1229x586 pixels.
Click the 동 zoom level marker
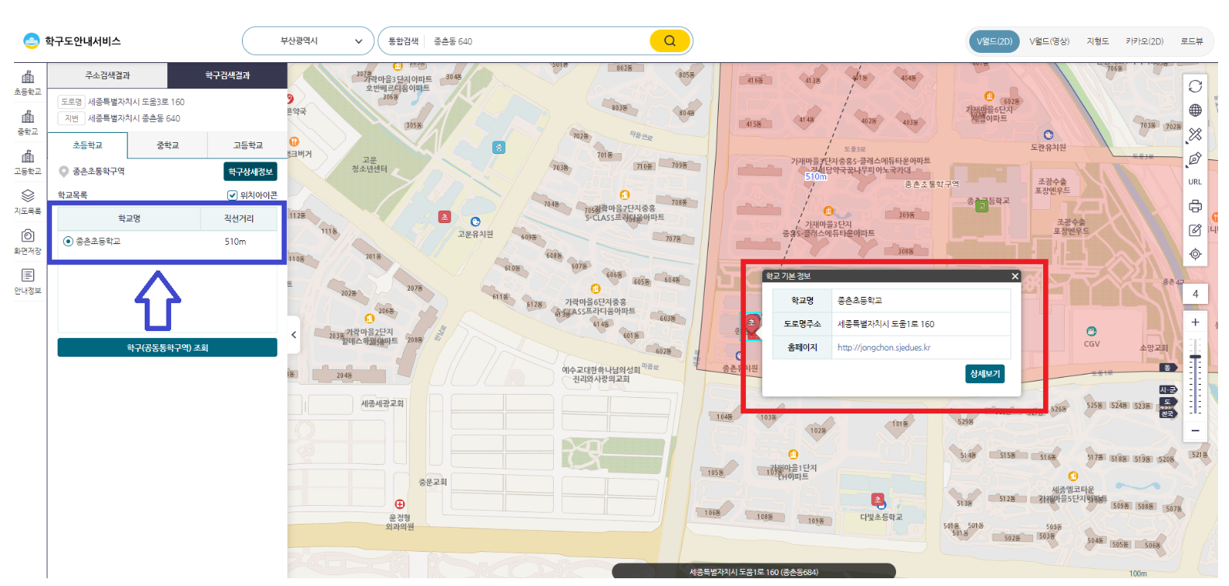(x=1167, y=368)
